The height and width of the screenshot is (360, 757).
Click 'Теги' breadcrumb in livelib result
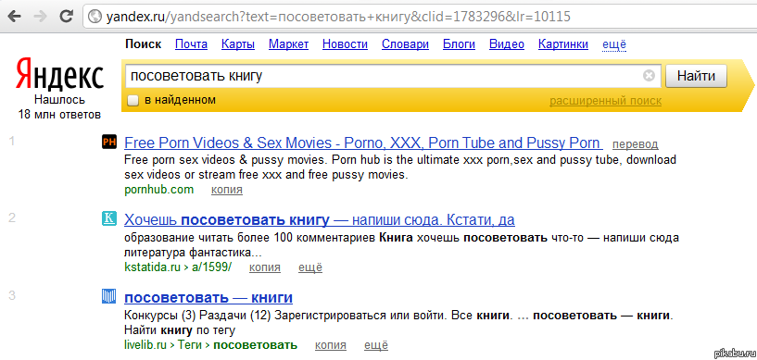(190, 345)
